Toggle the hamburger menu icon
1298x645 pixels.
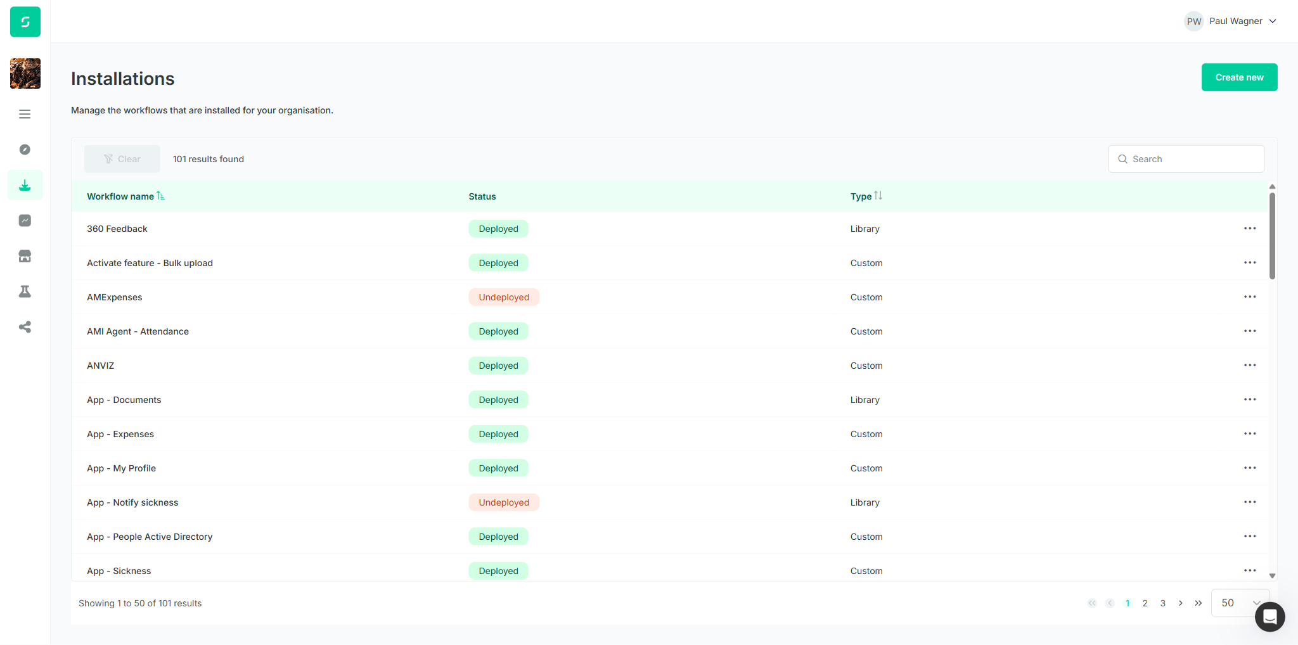tap(25, 114)
